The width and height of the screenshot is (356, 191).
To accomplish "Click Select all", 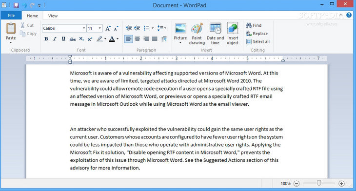I will click(258, 42).
